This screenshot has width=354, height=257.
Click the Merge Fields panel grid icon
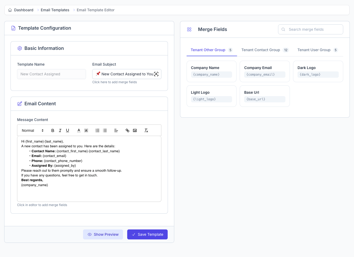[189, 29]
